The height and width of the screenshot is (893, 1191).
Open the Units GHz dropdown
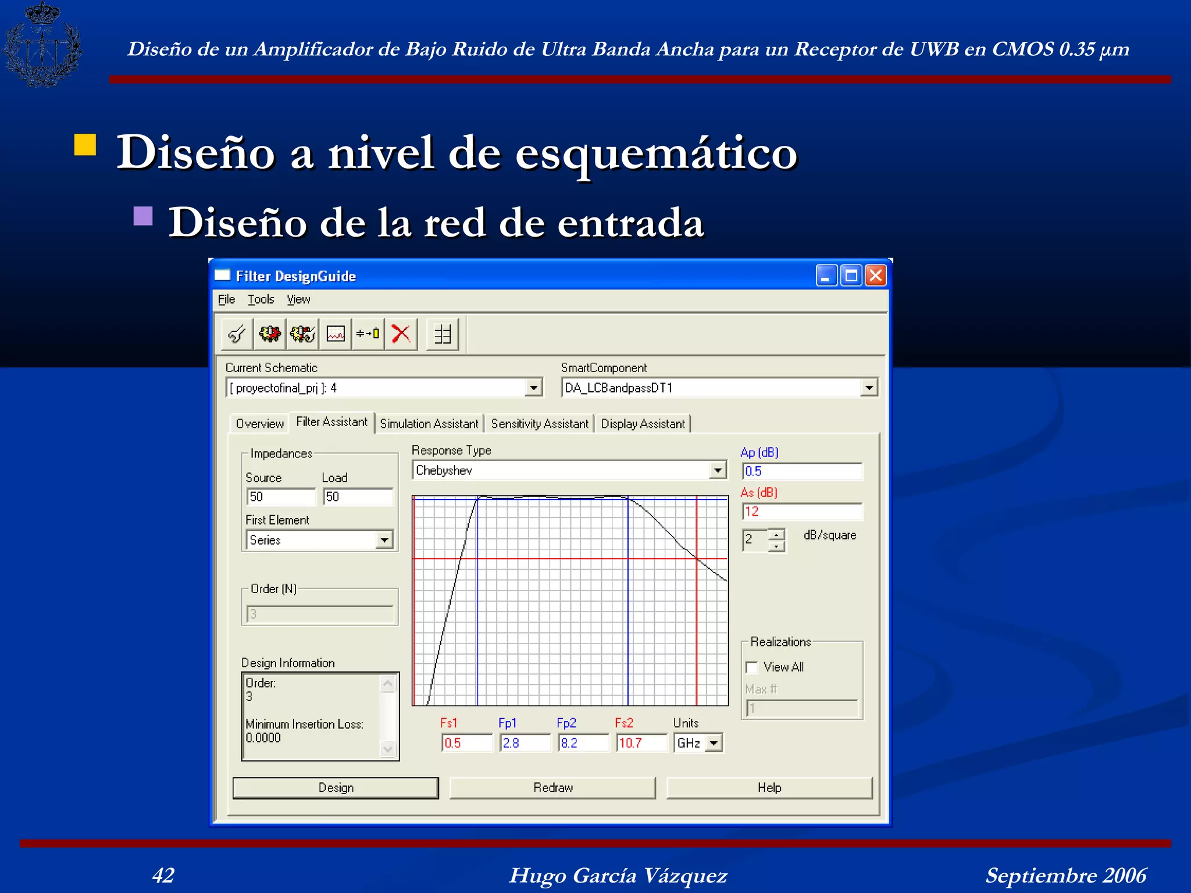tap(714, 743)
